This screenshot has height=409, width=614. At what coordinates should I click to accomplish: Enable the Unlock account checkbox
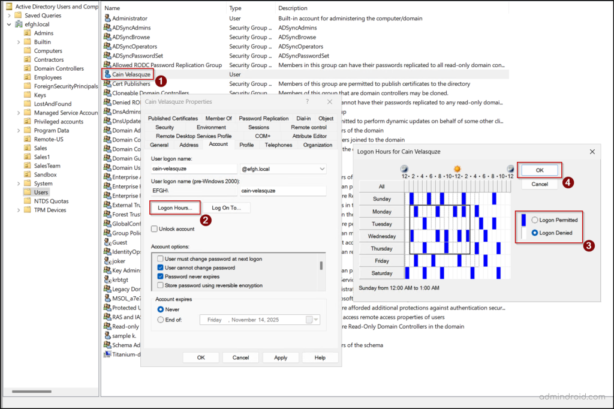point(155,229)
